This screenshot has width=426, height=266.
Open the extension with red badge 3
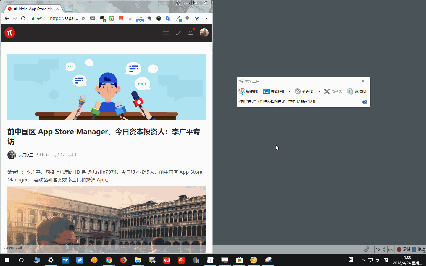102,19
